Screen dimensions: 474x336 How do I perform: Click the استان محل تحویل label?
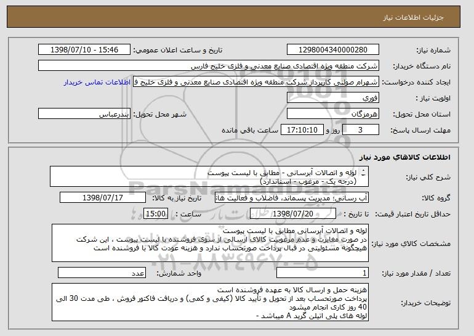pyautogui.click(x=422, y=115)
